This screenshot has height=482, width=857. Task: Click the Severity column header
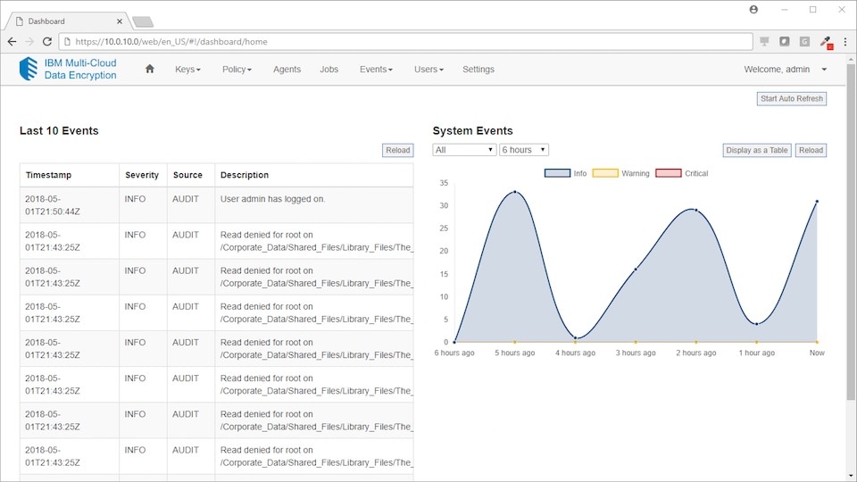(143, 175)
